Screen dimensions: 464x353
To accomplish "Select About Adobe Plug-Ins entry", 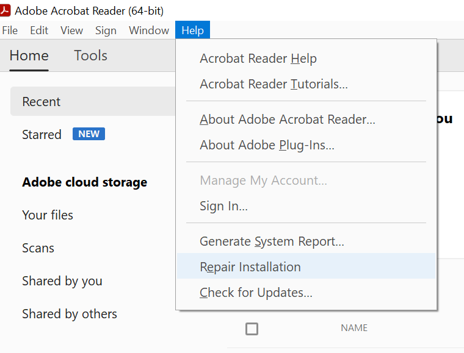I will point(267,145).
